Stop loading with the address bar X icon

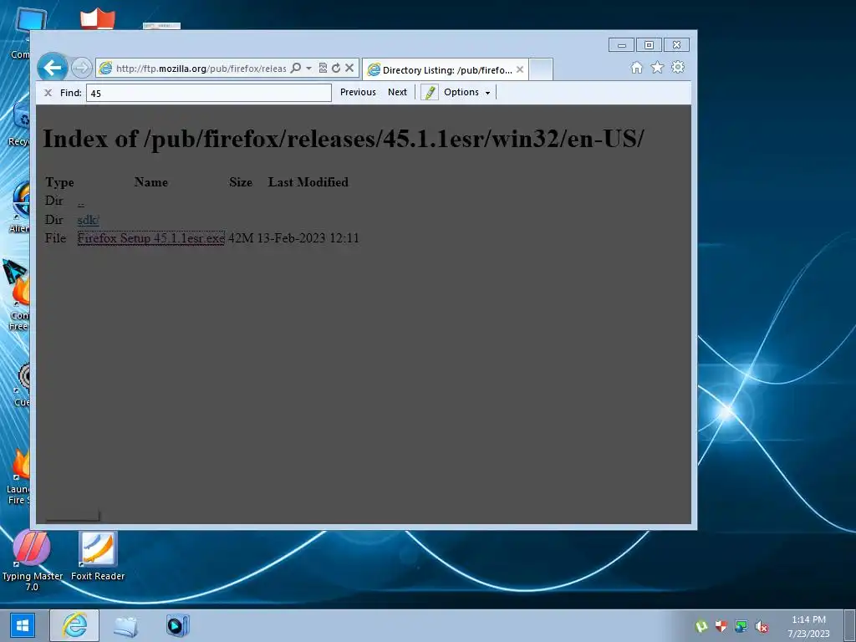349,68
